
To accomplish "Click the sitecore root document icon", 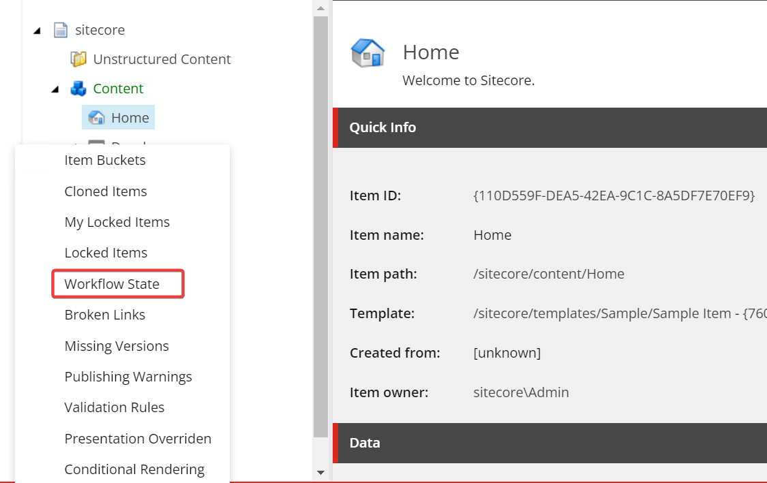I will point(61,30).
